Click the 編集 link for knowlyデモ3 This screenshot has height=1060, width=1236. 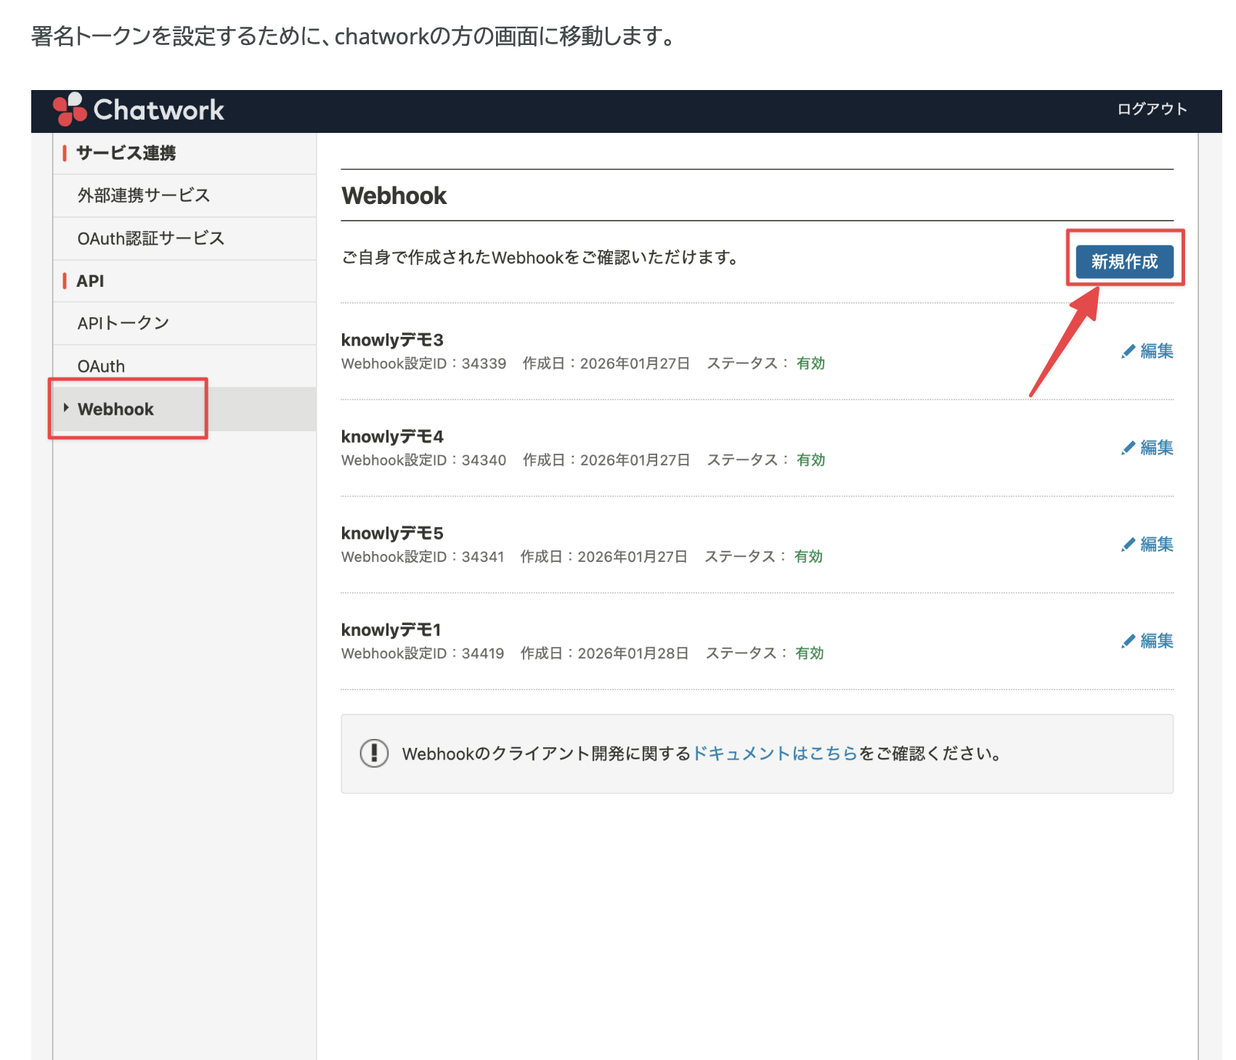(1155, 350)
